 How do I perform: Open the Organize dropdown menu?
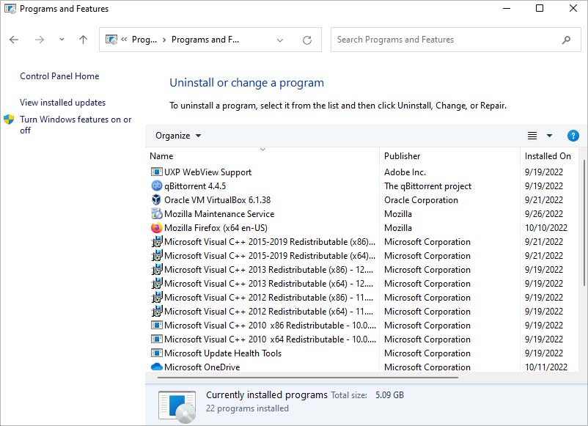pyautogui.click(x=178, y=136)
